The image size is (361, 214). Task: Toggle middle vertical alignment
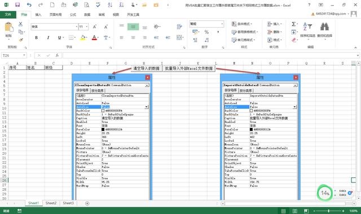click(133, 27)
